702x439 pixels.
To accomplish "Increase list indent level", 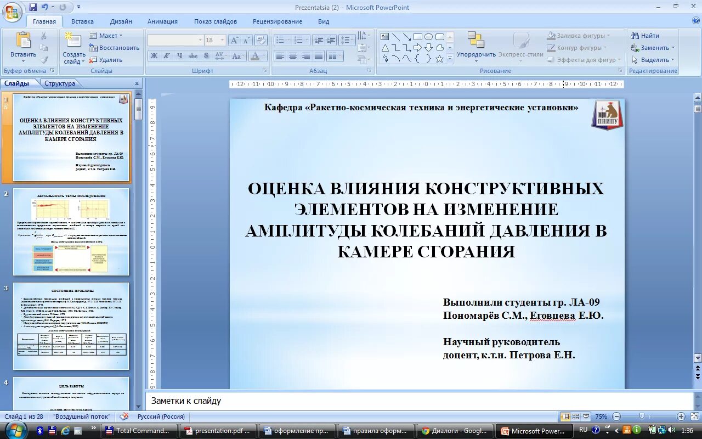I will tap(331, 40).
